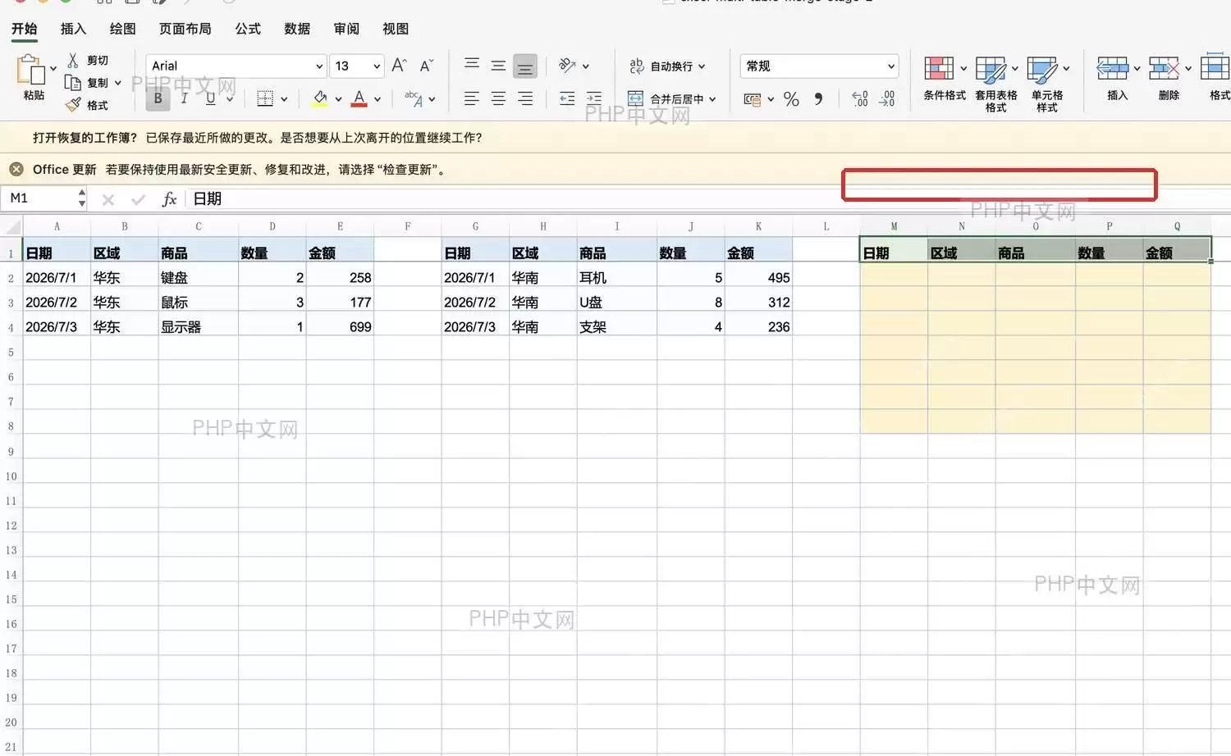Toggle Italic formatting

point(185,98)
